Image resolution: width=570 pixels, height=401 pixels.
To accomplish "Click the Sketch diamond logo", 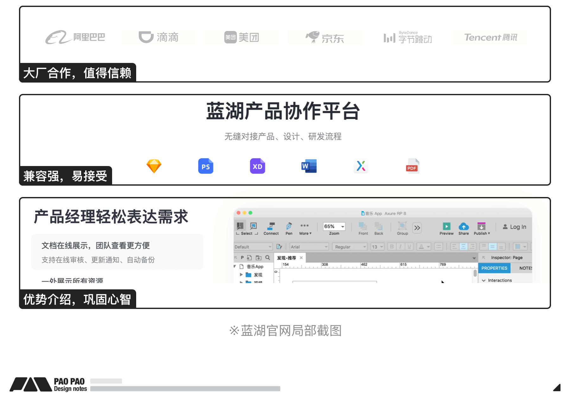I will 154,166.
